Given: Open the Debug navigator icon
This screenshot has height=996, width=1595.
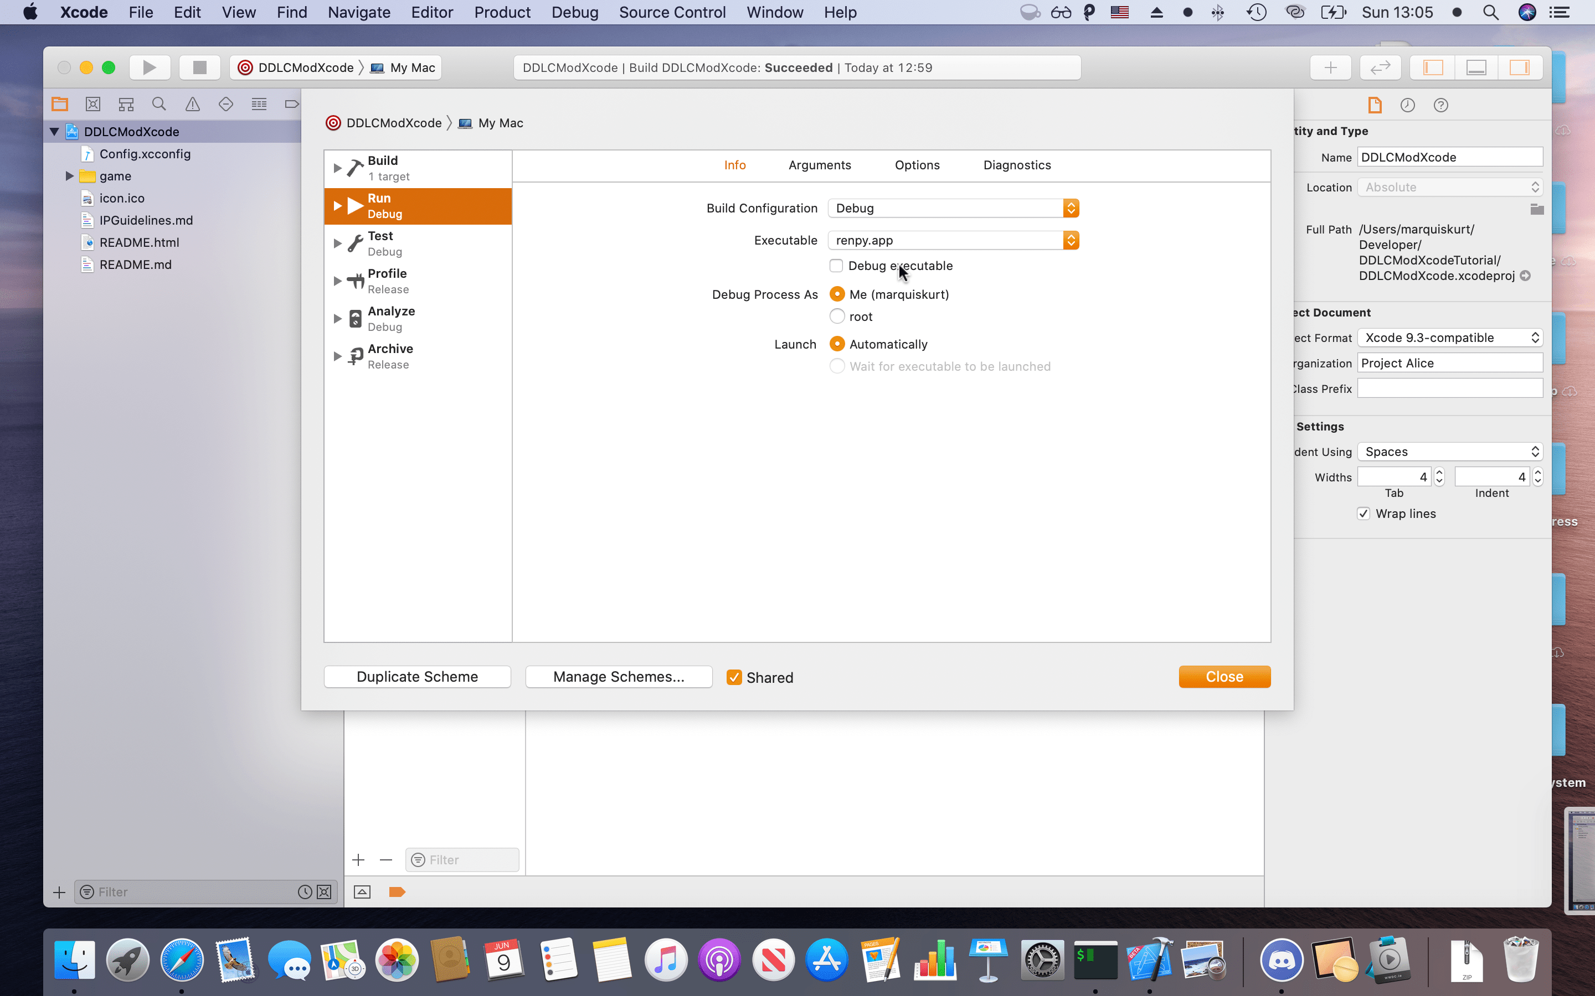Looking at the screenshot, I should pyautogui.click(x=259, y=104).
